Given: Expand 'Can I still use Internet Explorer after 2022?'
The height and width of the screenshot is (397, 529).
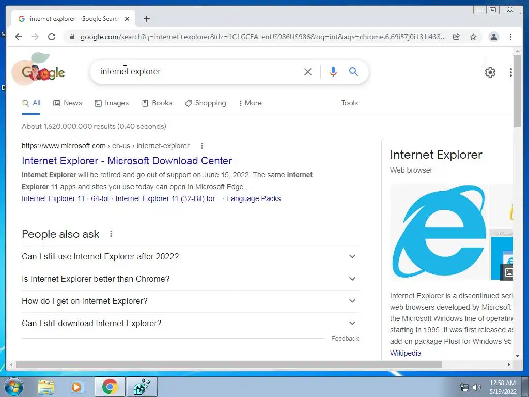Looking at the screenshot, I should pos(191,256).
